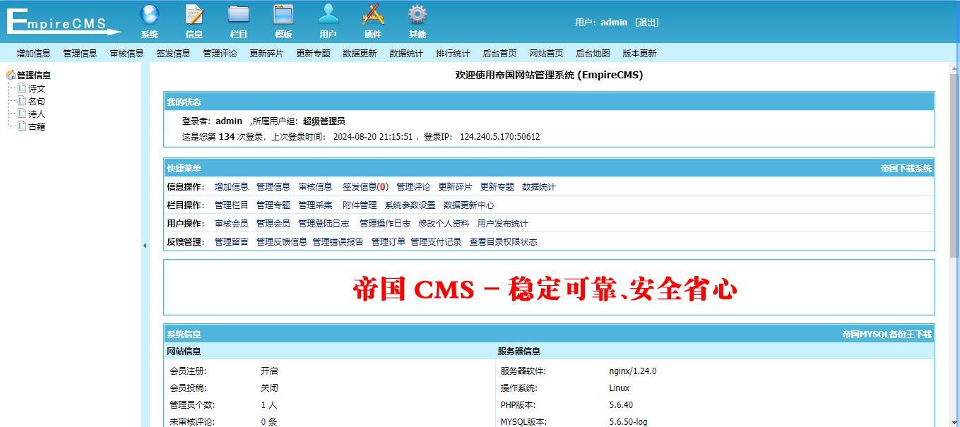This screenshot has width=960, height=427.
Task: Select 管理信息 in the top submenu
Action: click(x=81, y=53)
